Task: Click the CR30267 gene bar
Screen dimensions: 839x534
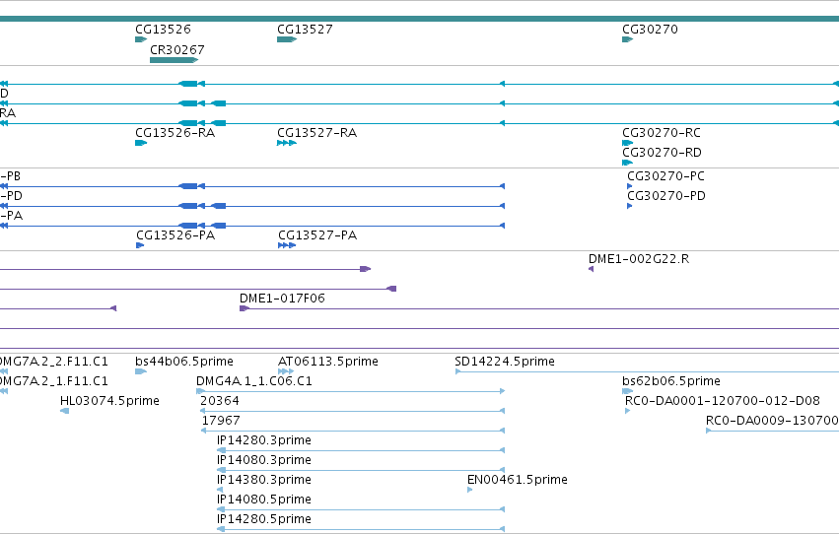Action: click(x=174, y=60)
